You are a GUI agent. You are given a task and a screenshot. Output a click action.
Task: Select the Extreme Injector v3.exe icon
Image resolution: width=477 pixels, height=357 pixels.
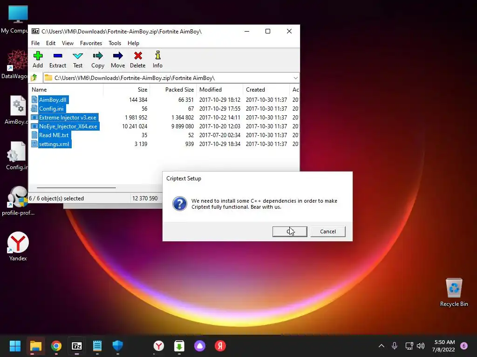(x=34, y=117)
